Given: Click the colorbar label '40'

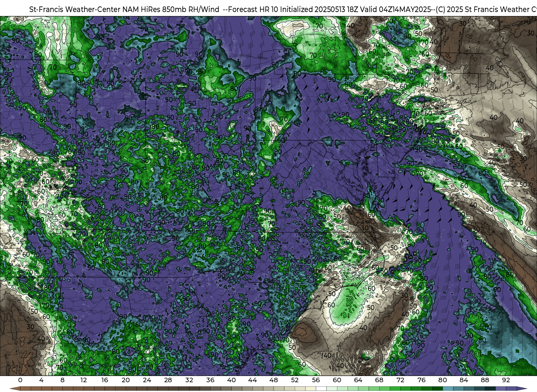Looking at the screenshot, I should pyautogui.click(x=231, y=380).
